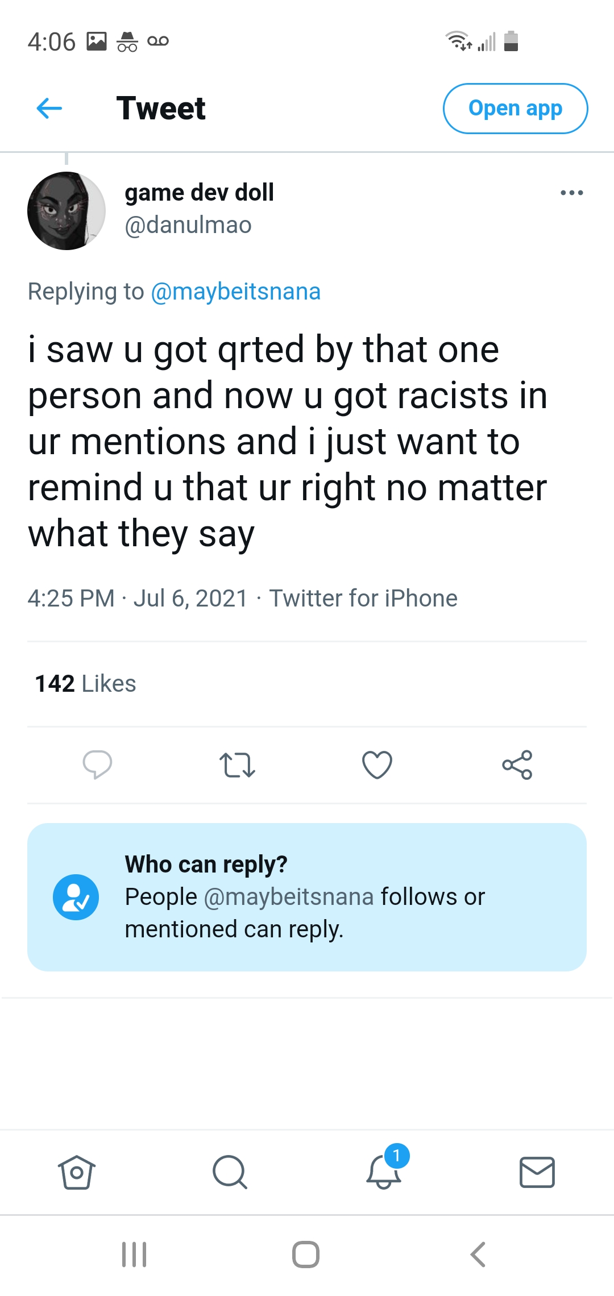Open @maybeitsnana link in Replying to

click(x=235, y=292)
